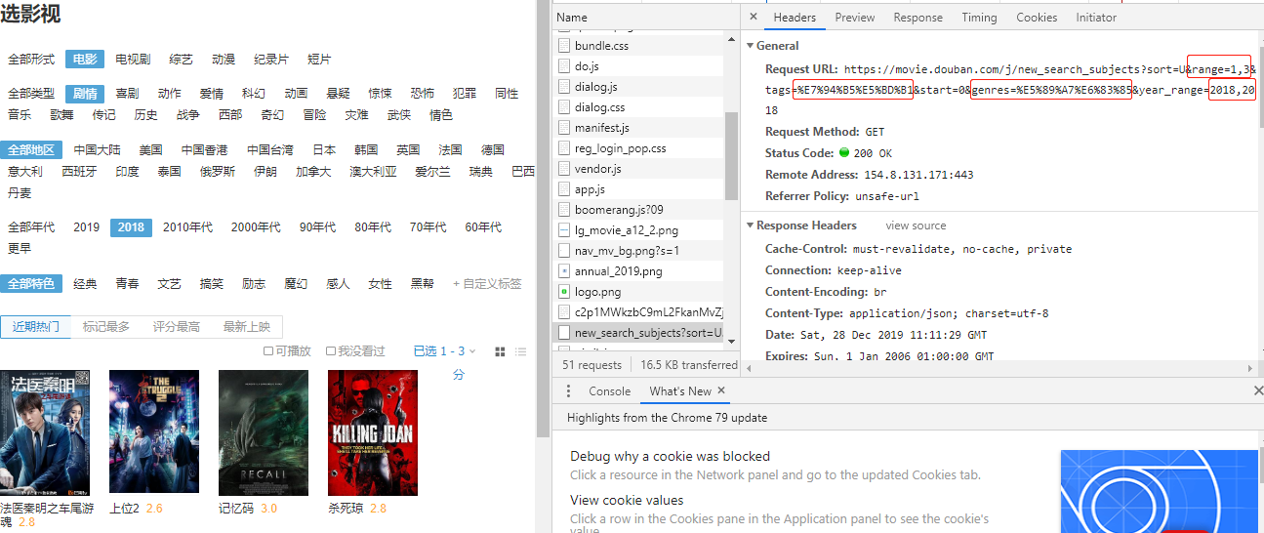
Task: Open the Initiator tab
Action: 1096,18
